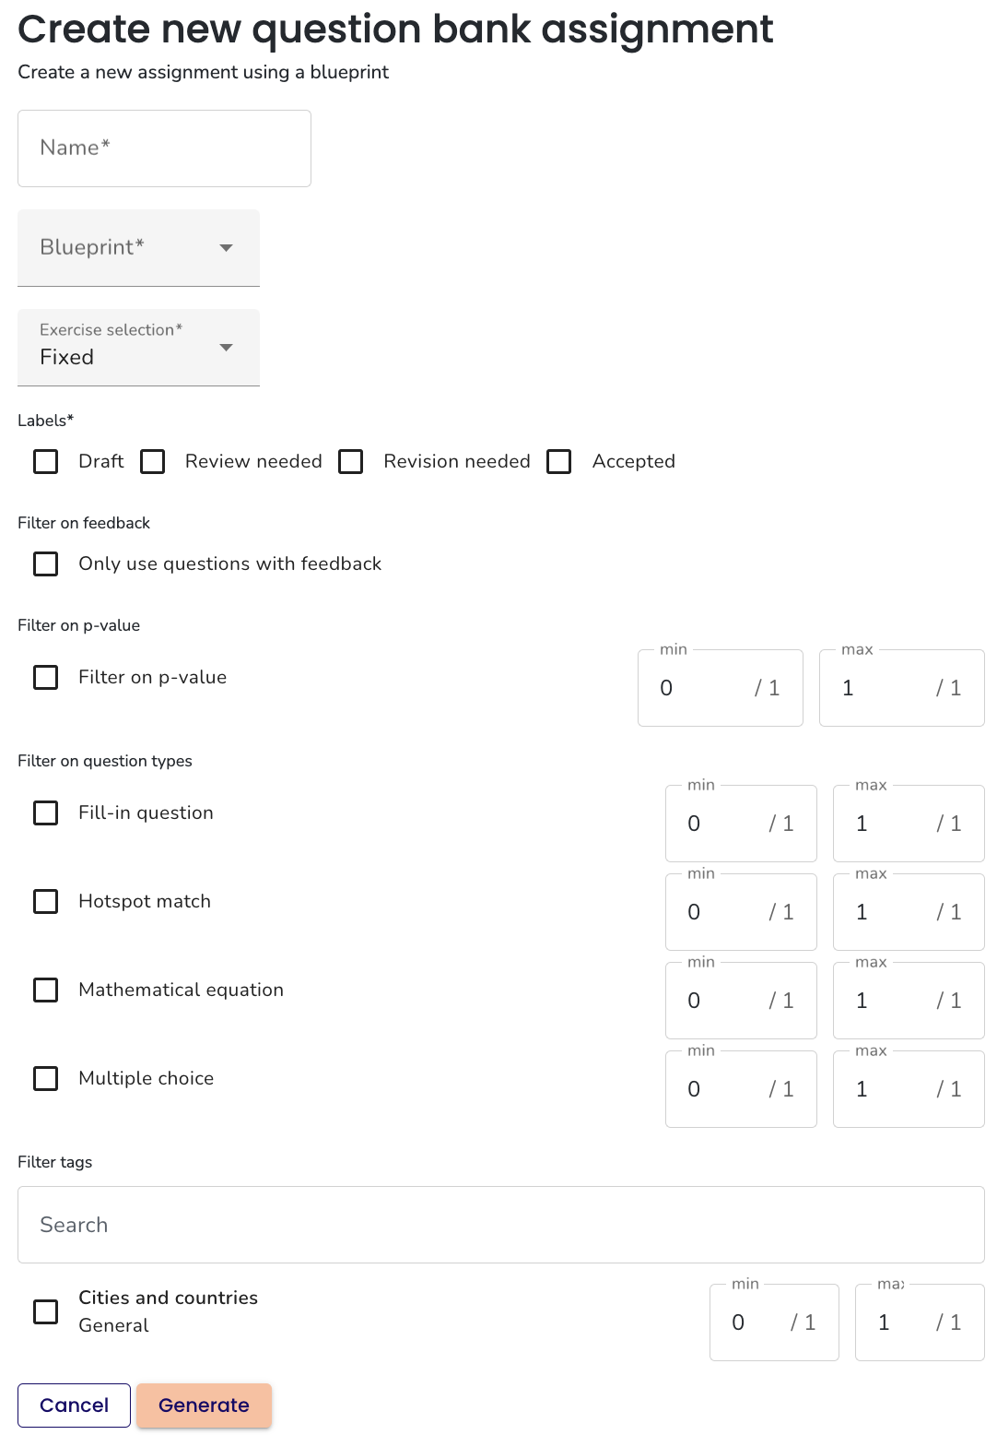Check the Revision needed label checkbox
The height and width of the screenshot is (1435, 997).
pyautogui.click(x=351, y=461)
